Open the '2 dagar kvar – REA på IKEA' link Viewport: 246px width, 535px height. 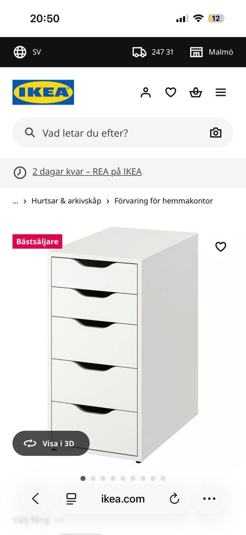point(87,172)
